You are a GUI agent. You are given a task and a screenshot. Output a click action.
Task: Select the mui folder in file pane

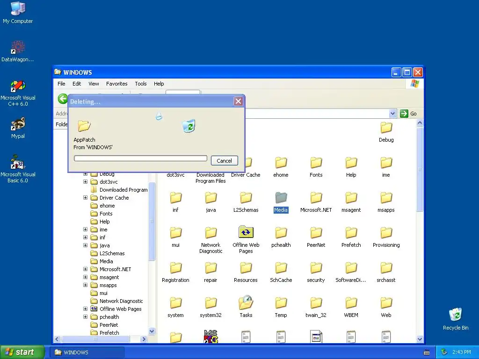pyautogui.click(x=176, y=237)
